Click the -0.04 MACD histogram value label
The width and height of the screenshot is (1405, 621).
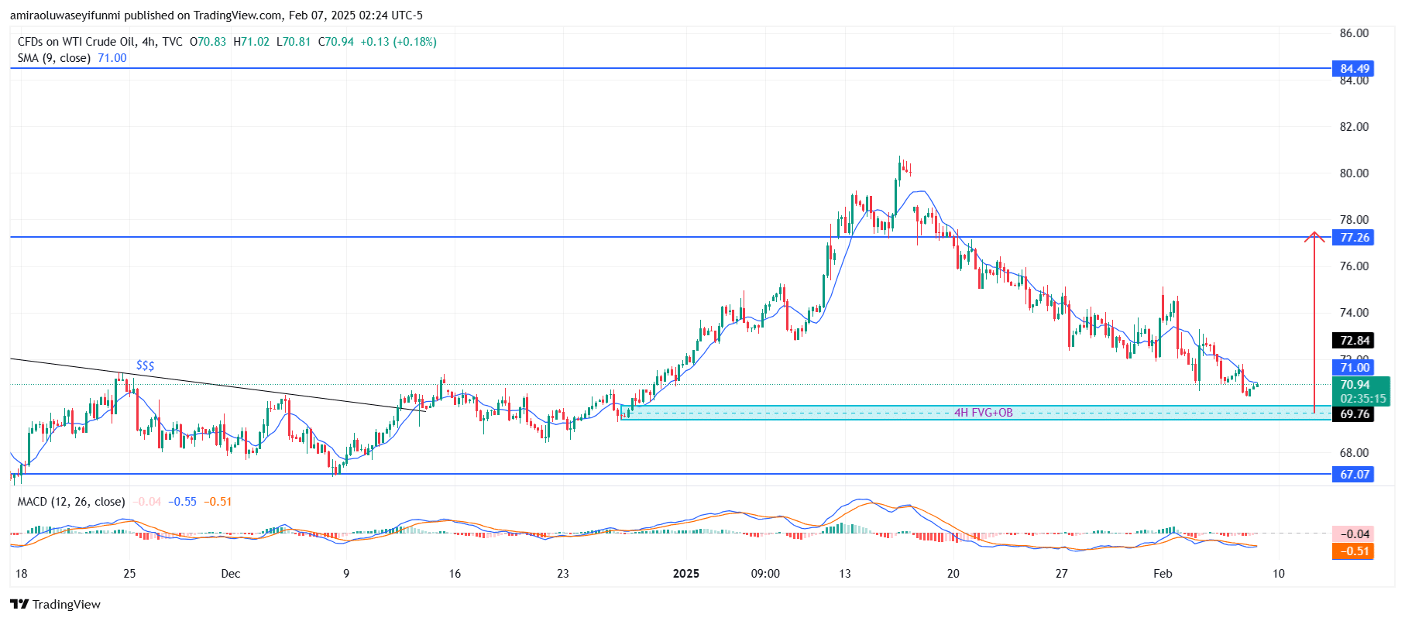click(x=1352, y=534)
